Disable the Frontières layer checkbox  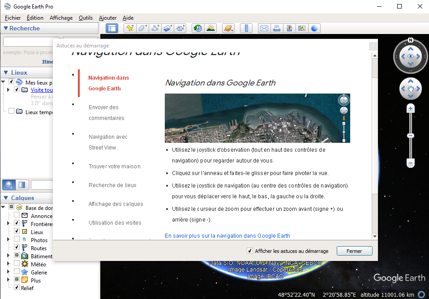point(17,223)
